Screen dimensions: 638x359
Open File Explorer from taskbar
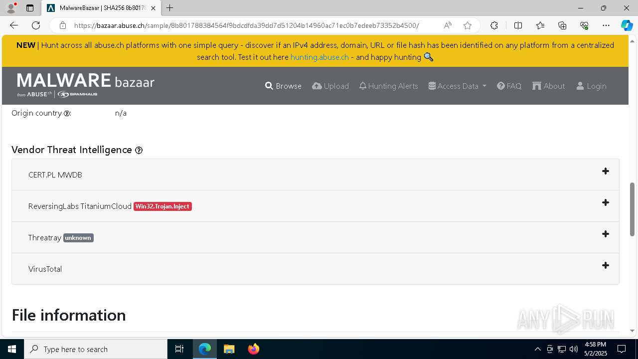click(229, 349)
